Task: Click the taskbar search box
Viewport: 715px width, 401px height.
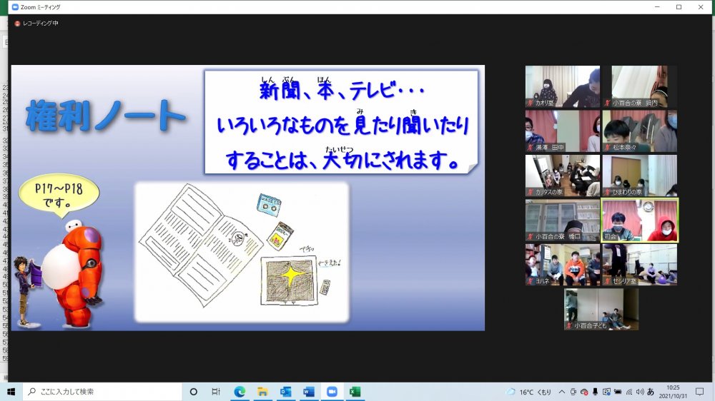Action: [102, 392]
